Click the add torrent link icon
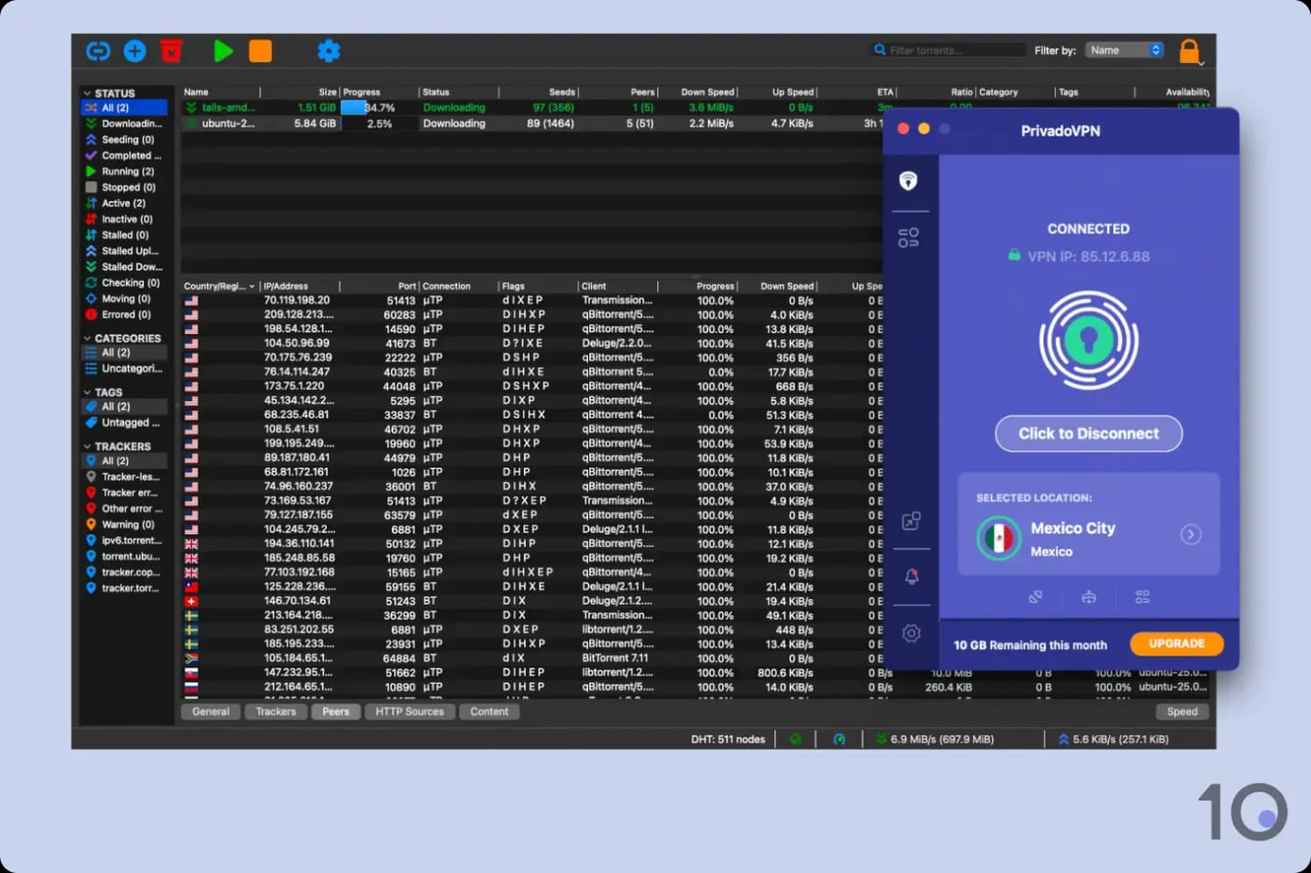 (98, 51)
